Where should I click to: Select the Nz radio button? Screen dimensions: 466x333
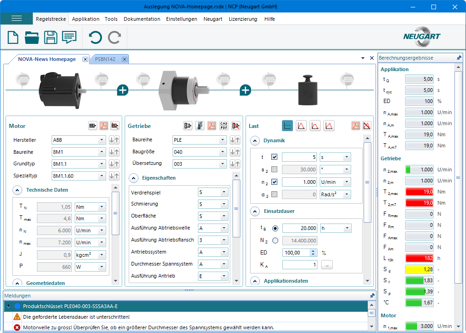point(275,241)
